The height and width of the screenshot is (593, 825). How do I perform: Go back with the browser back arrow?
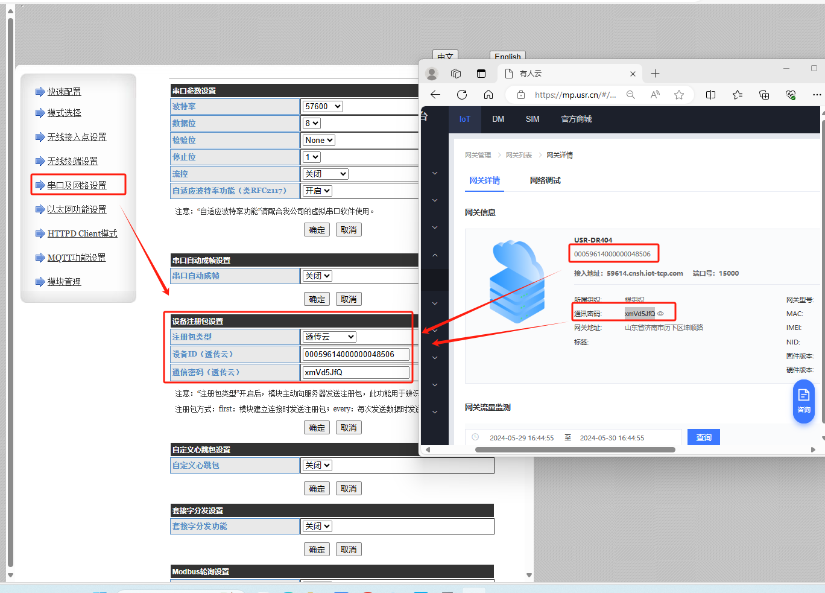pyautogui.click(x=435, y=95)
